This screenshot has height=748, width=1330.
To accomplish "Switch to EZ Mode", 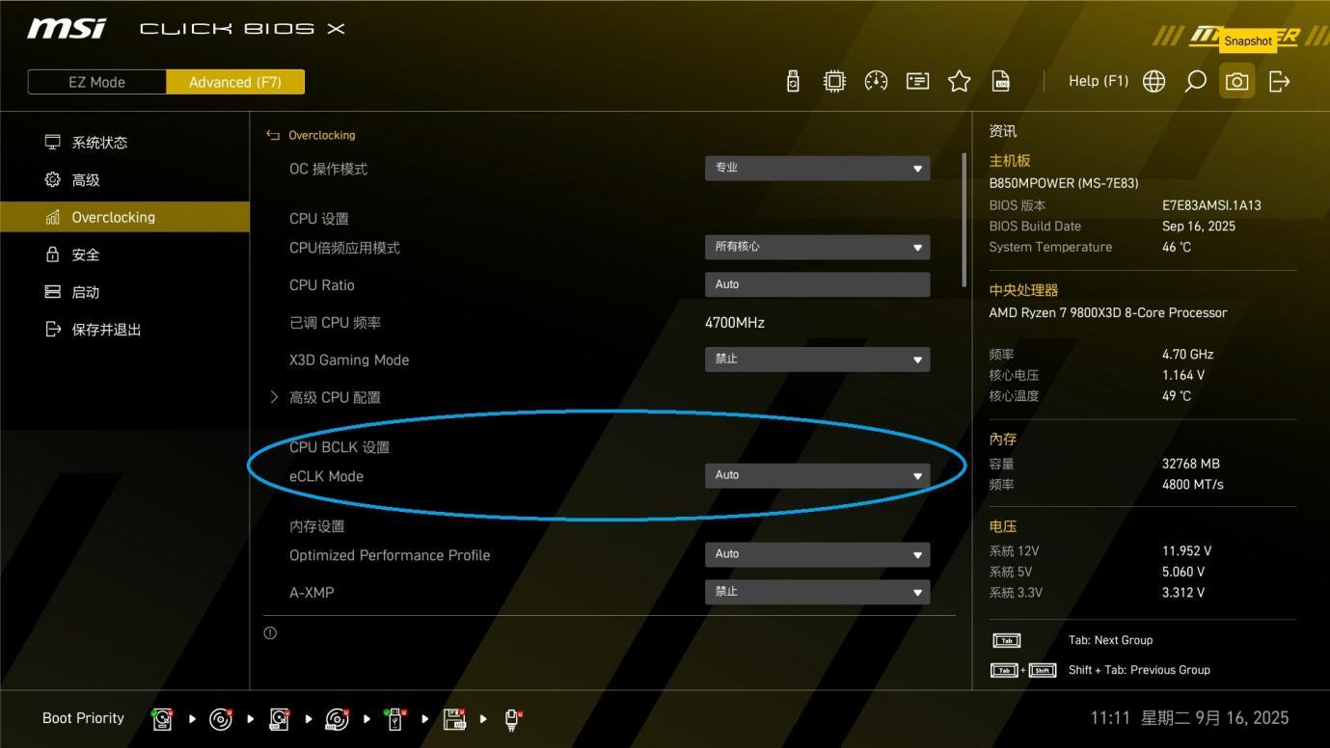I will point(96,82).
